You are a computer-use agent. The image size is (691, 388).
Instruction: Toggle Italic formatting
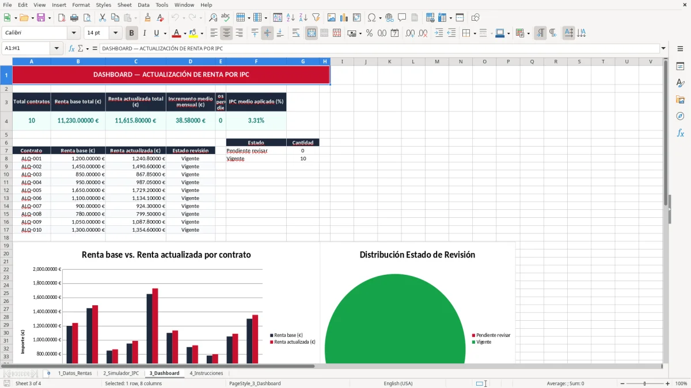pos(144,33)
